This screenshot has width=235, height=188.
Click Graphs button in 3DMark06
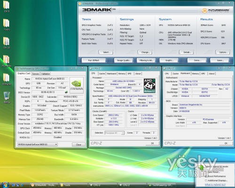click(x=169, y=60)
